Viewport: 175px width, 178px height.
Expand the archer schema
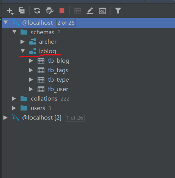pos(22,42)
